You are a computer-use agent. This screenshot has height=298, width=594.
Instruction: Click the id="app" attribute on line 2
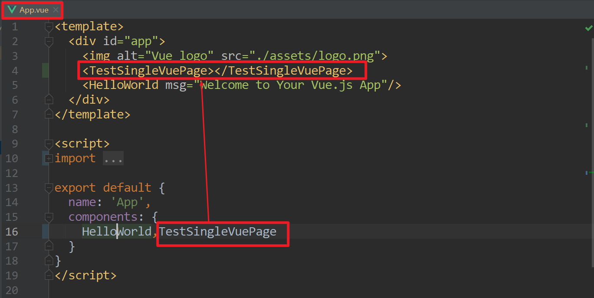click(131, 42)
